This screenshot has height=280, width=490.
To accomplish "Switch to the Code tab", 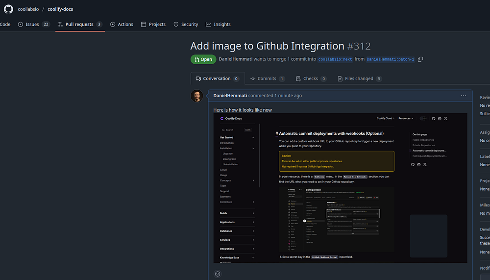I will click(x=5, y=24).
